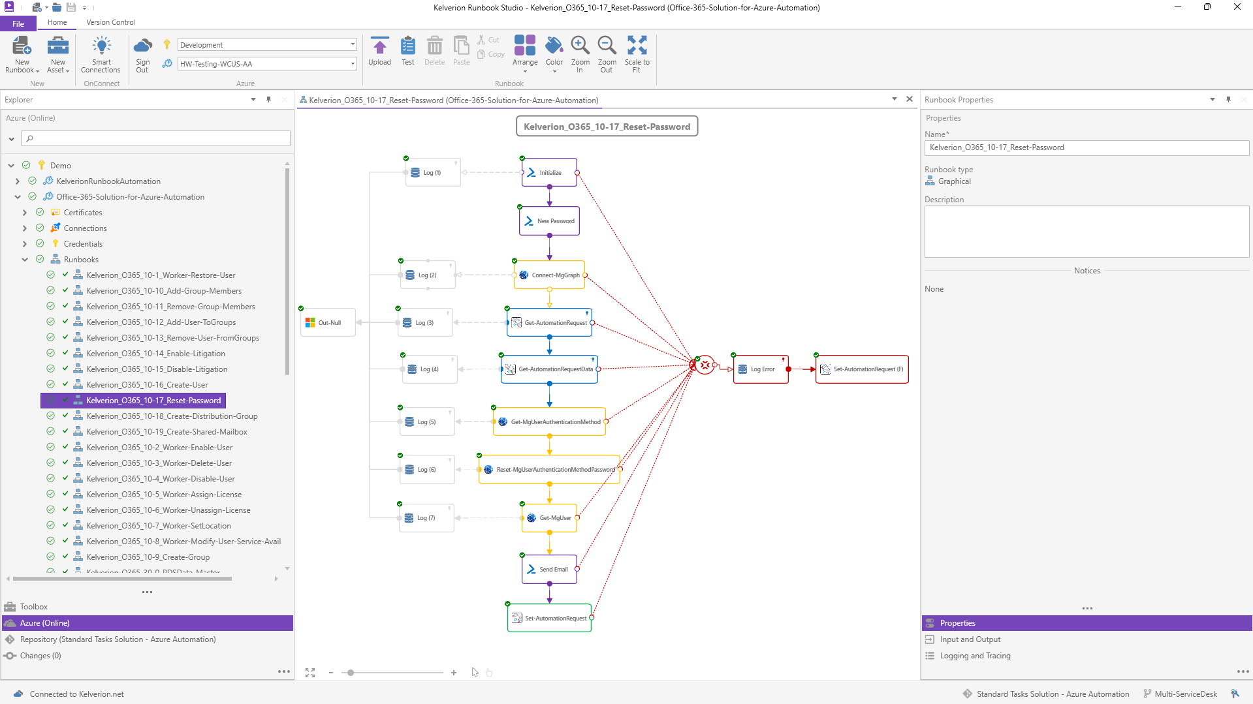Click the canvas zoom slider handle
This screenshot has height=704, width=1253.
(x=351, y=673)
